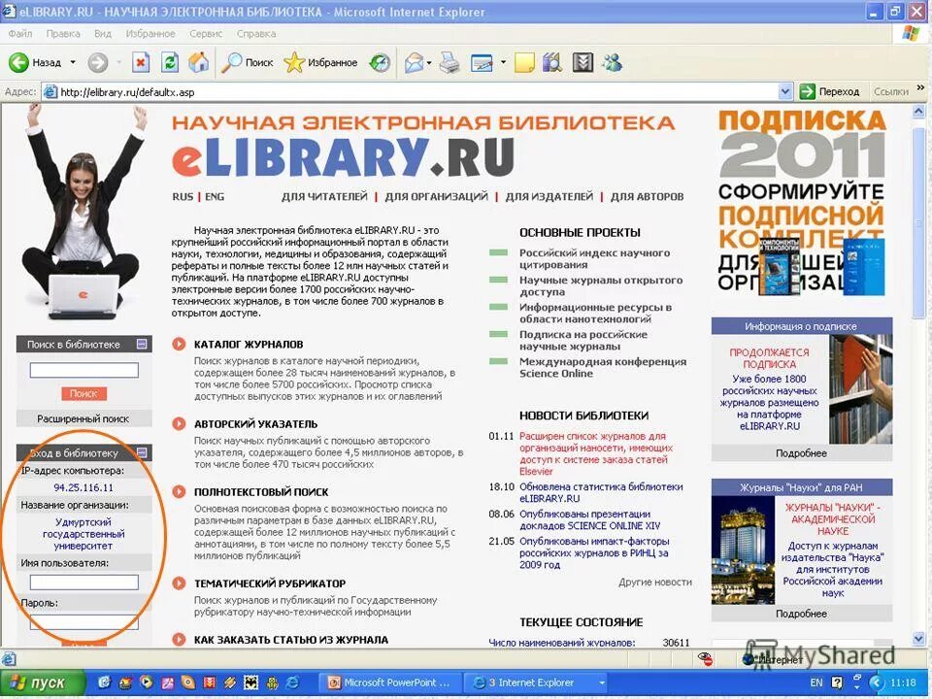932x699 pixels.
Task: Click the Research books-and-magnifier icon
Action: 552,62
